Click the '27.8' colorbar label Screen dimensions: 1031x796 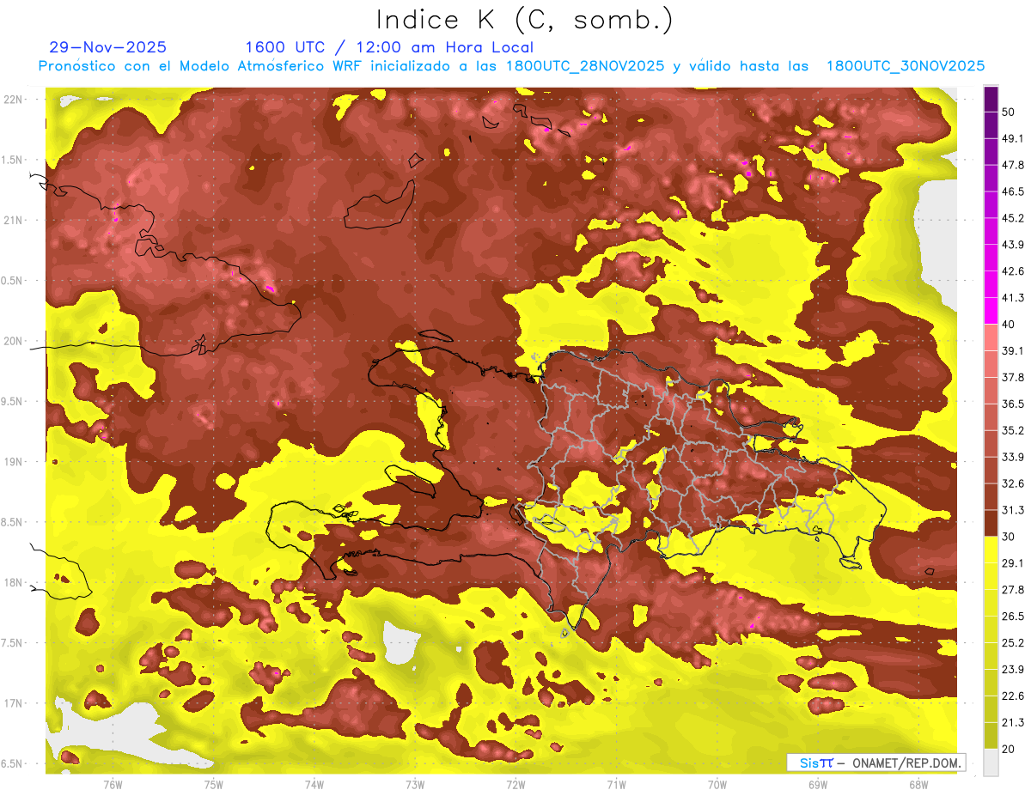[x=1013, y=590]
